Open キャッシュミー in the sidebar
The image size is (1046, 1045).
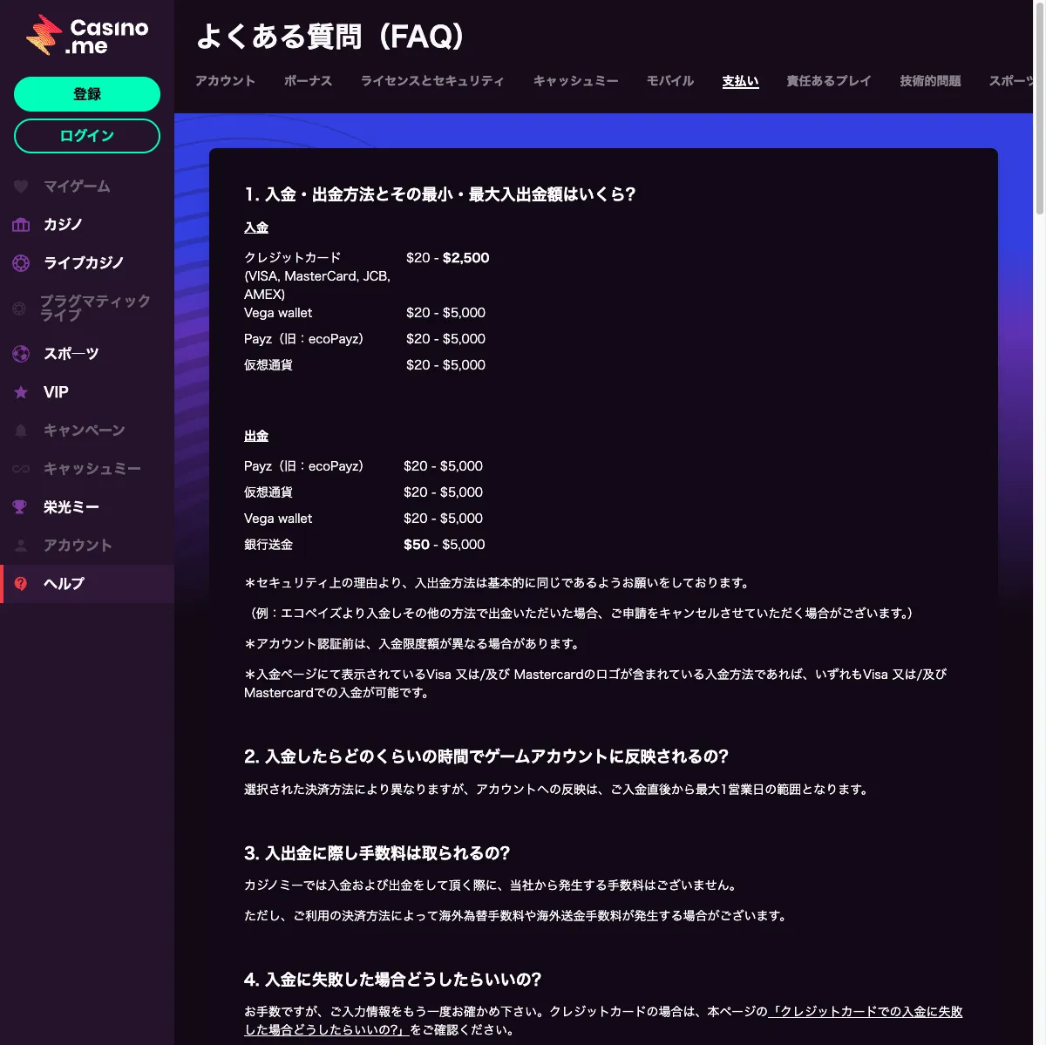(x=87, y=469)
